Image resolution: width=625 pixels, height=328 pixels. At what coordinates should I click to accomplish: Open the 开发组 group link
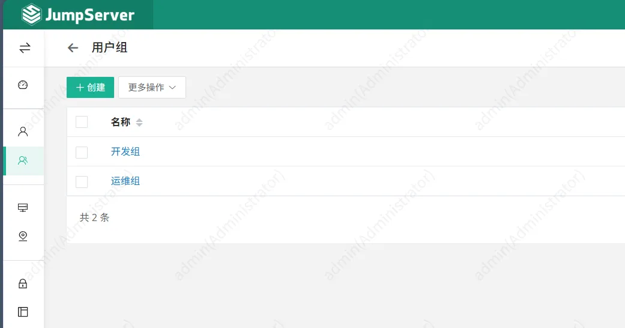[x=125, y=151]
